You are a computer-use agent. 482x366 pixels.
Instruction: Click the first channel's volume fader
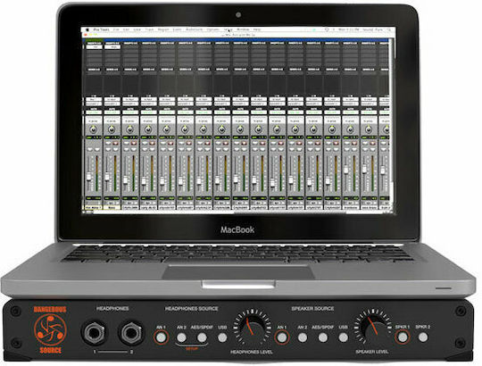point(89,177)
